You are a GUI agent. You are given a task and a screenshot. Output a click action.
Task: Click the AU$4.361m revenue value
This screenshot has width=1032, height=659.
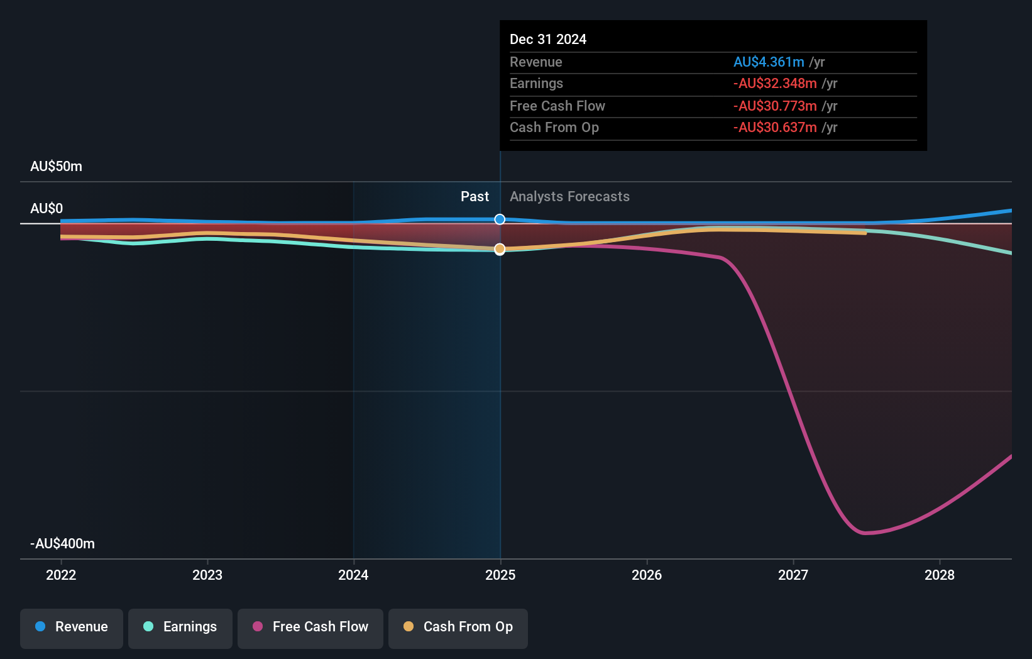(x=769, y=62)
